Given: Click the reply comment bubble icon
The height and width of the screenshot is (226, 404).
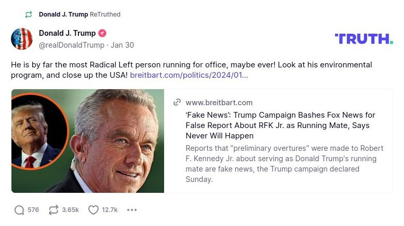Looking at the screenshot, I should point(19,210).
